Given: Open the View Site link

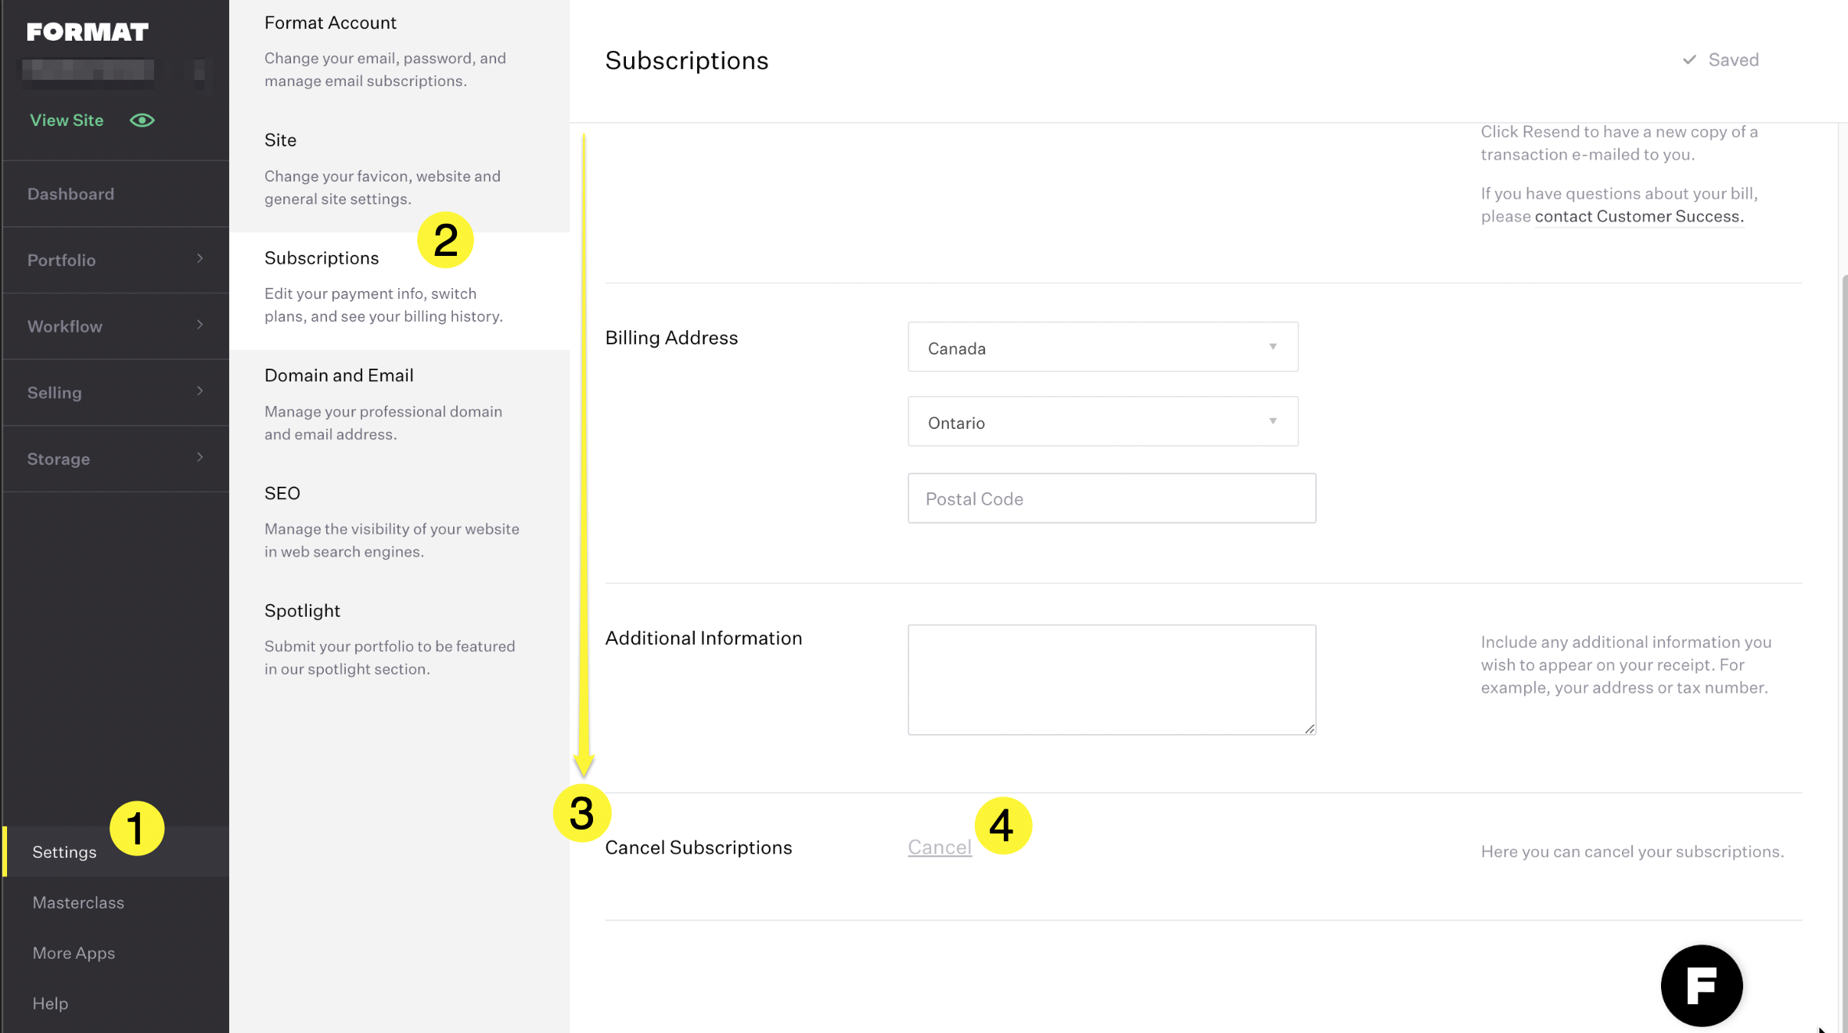Looking at the screenshot, I should coord(67,120).
